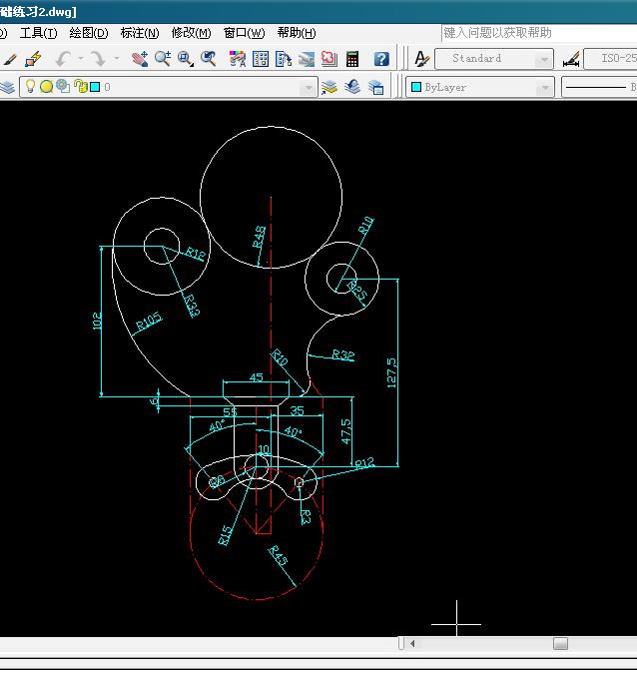This screenshot has width=637, height=682.
Task: Toggle layer 0 viewport freeze icon
Action: click(x=63, y=86)
